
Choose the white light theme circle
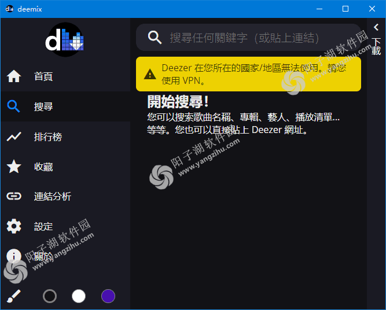(x=79, y=296)
